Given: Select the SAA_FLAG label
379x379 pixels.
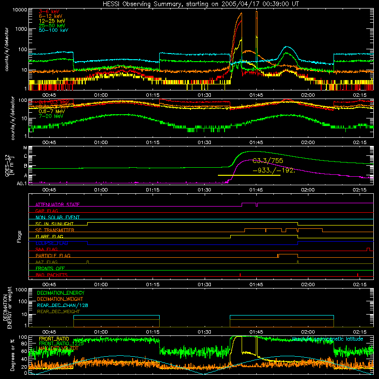Looking at the screenshot, I should 46,249.
